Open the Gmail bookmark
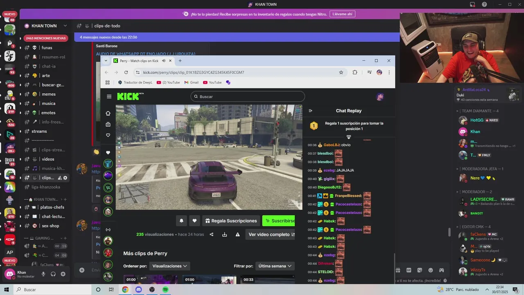Viewport: 524px width, 295px height. pos(192,82)
